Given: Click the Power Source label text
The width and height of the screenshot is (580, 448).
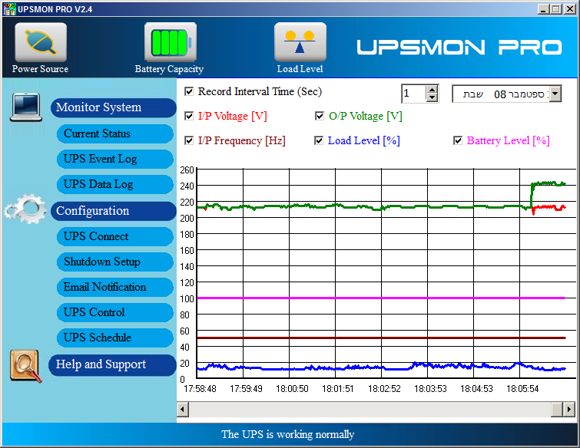Looking at the screenshot, I should point(40,69).
